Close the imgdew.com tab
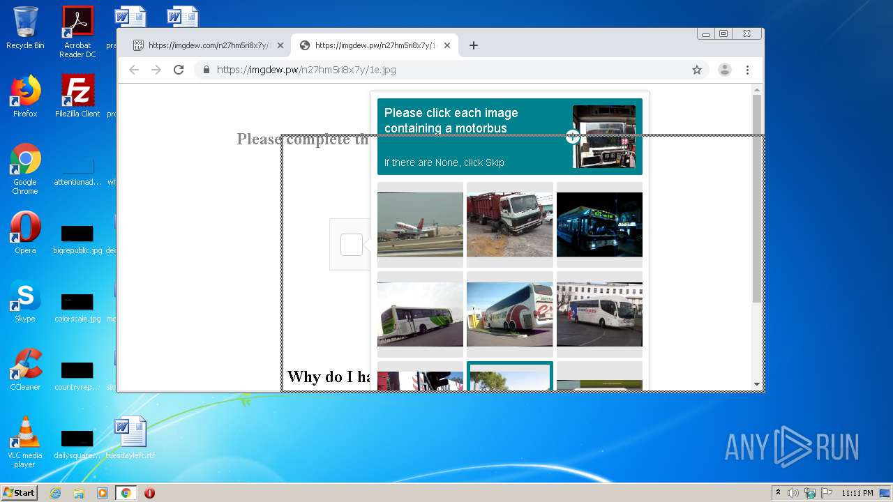893x502 pixels. click(280, 45)
